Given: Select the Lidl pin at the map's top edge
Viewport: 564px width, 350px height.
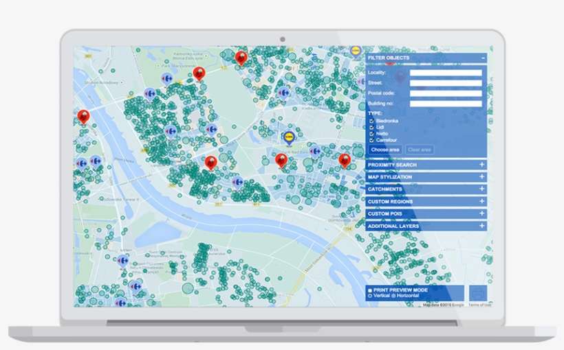Looking at the screenshot, I should coord(356,51).
